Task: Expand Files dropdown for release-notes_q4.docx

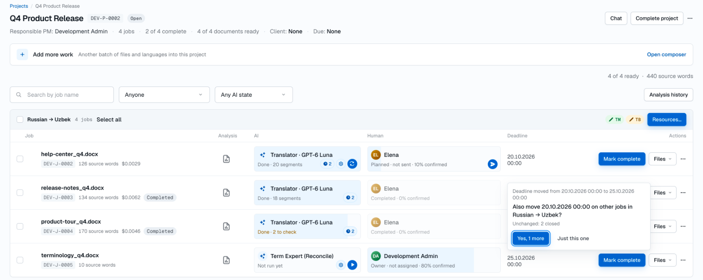Action: pyautogui.click(x=663, y=192)
